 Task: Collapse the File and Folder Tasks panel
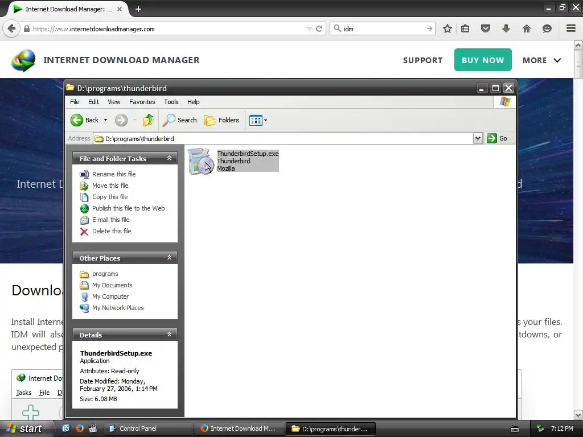click(169, 158)
